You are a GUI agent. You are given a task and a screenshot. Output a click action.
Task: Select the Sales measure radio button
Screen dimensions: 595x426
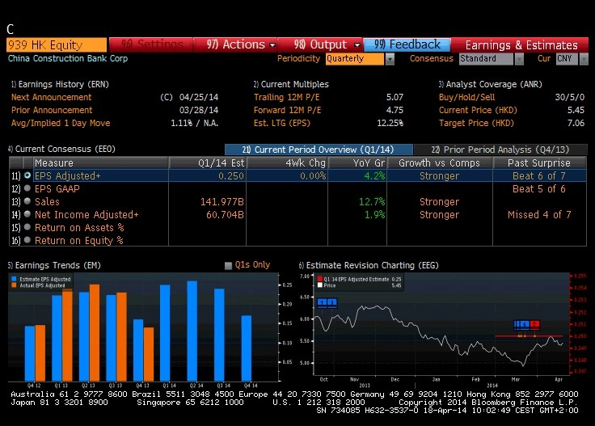click(27, 201)
